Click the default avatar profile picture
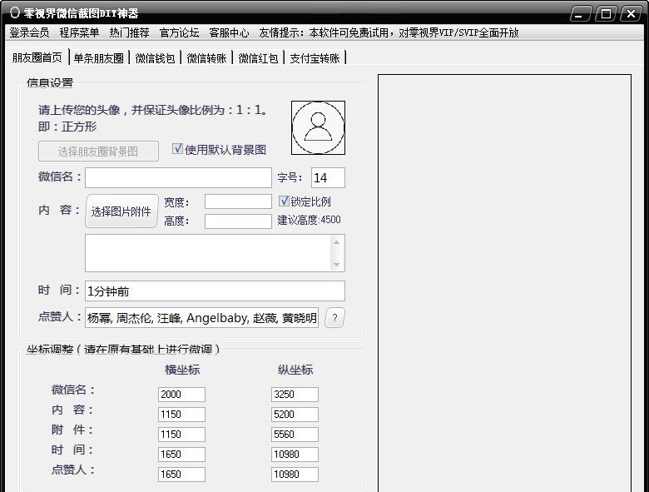The image size is (649, 492). click(x=318, y=127)
